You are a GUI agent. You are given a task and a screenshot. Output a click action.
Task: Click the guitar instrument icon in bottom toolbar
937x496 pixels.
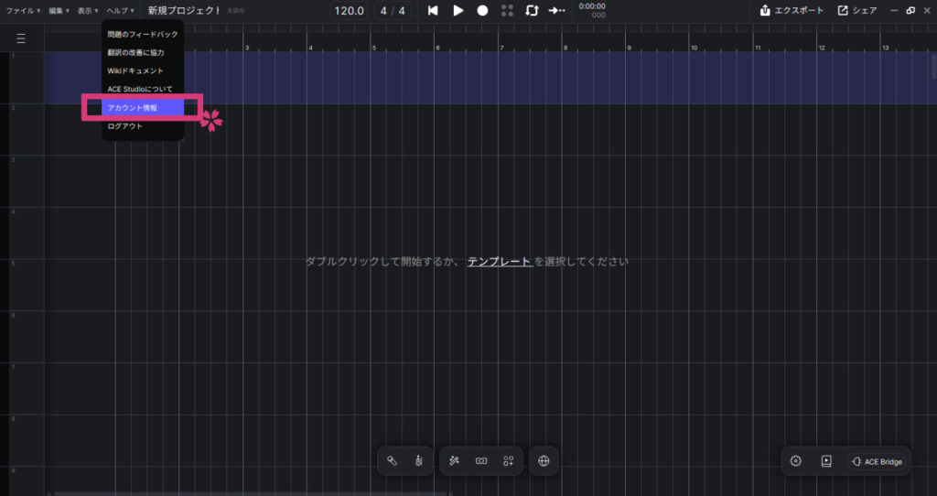tap(417, 461)
